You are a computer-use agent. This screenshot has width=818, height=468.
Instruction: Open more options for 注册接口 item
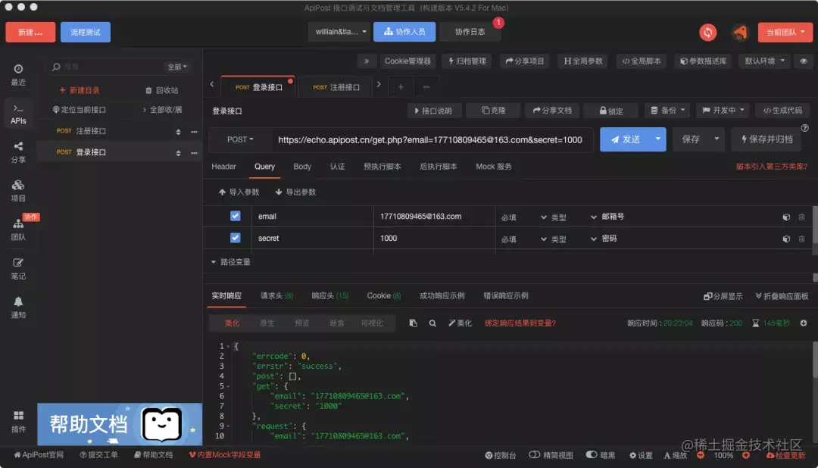click(194, 132)
